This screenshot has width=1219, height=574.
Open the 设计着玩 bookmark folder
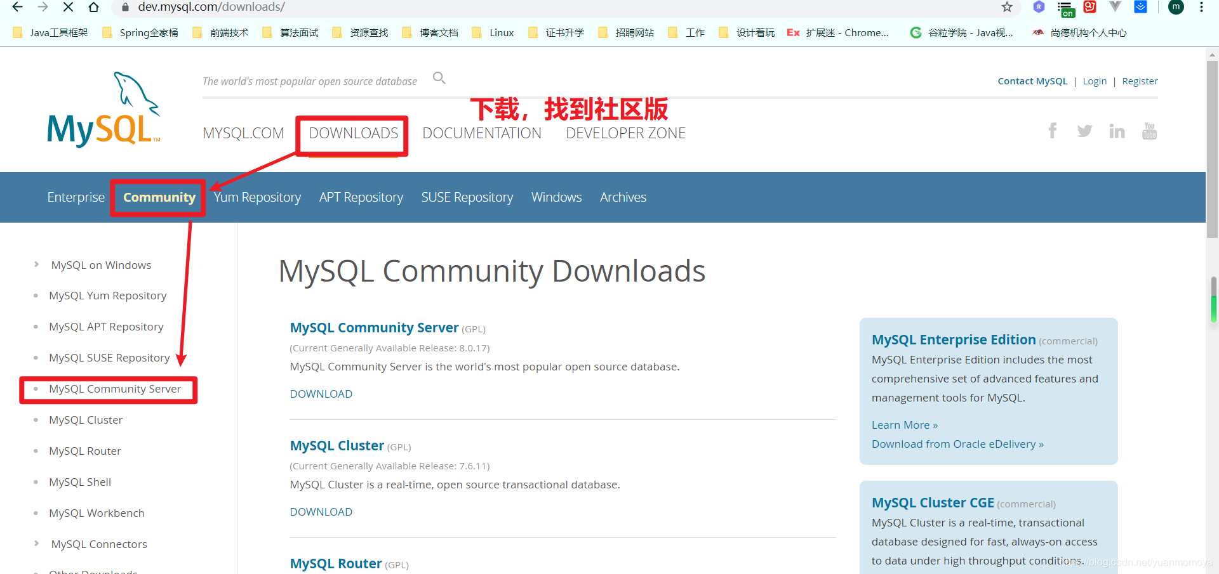[747, 33]
